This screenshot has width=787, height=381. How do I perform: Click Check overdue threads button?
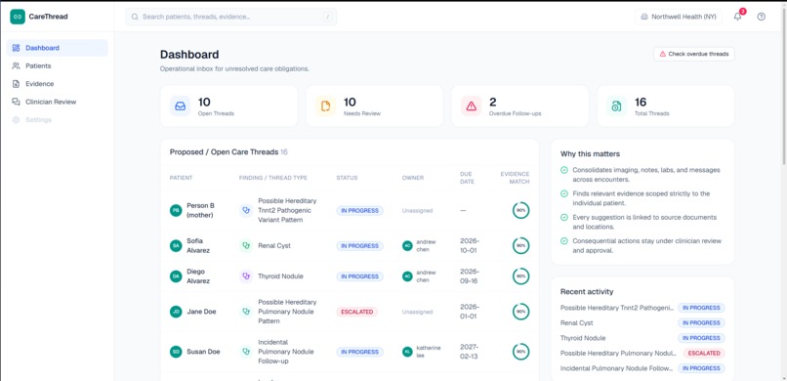[694, 54]
